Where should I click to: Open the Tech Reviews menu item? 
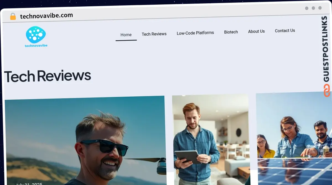pos(154,34)
